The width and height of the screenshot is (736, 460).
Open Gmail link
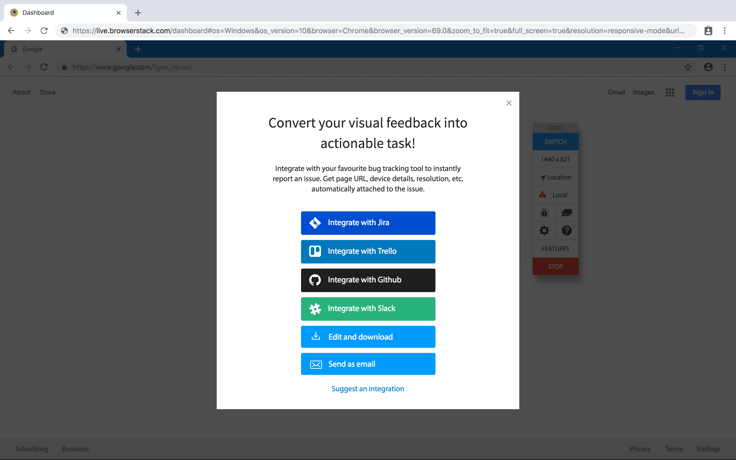click(616, 92)
